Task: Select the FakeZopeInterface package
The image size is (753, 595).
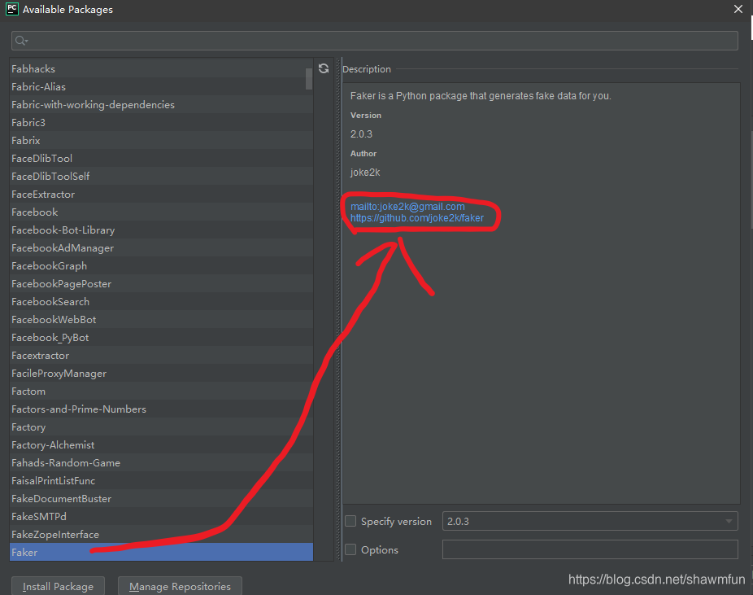Action: (x=161, y=535)
